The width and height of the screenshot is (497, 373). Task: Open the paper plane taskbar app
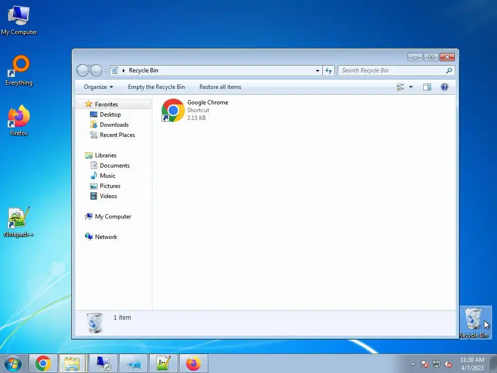(x=133, y=363)
